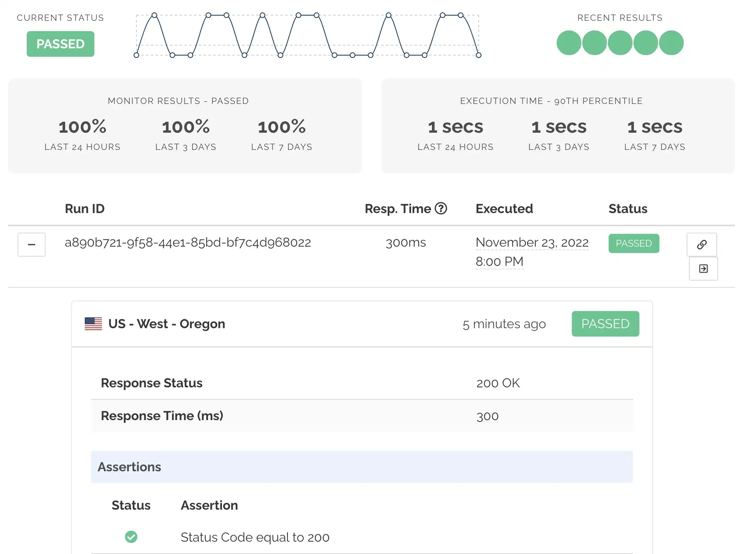The width and height of the screenshot is (747, 554).
Task: Click the PASSED badge for US - West - Oregon
Action: (x=605, y=324)
